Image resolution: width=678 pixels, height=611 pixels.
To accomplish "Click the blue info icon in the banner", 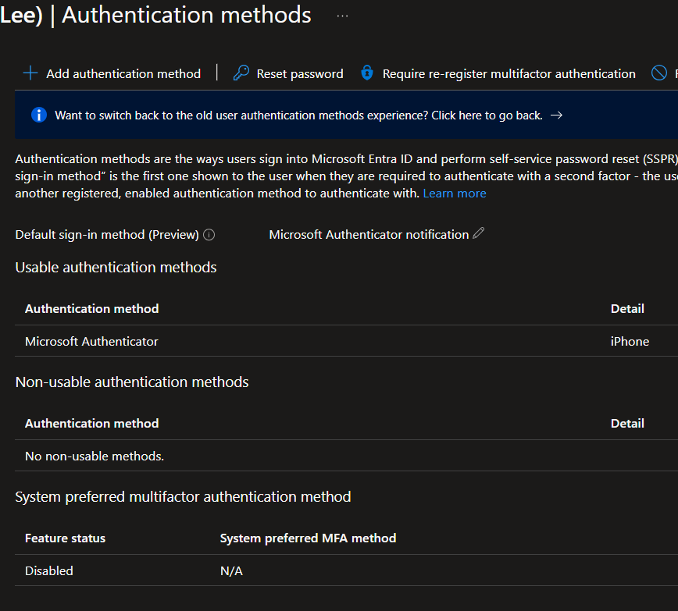I will tap(37, 115).
